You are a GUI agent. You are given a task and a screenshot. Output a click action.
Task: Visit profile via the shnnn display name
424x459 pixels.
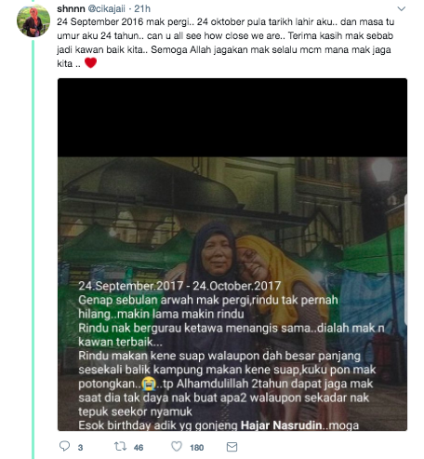coord(71,8)
